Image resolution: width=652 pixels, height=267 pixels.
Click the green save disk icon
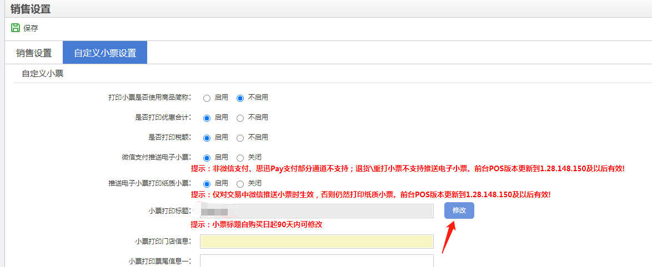16,28
